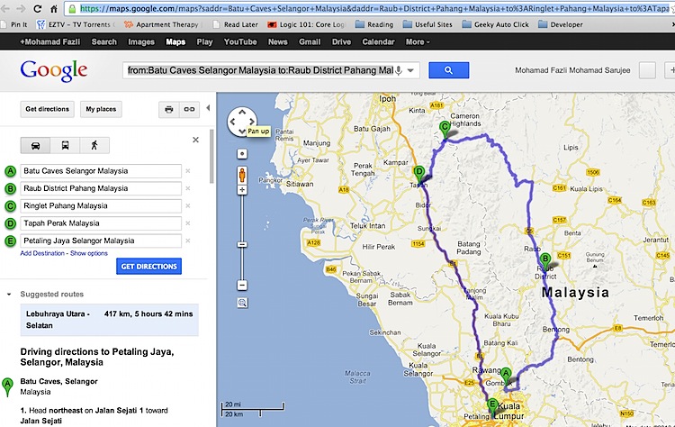Click the Street View pegman icon

tap(242, 176)
